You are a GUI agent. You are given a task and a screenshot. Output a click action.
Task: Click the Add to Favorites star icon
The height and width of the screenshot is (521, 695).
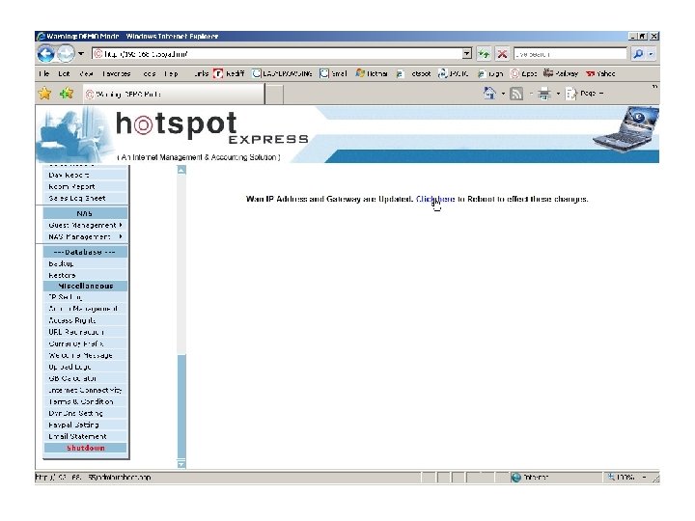tap(67, 93)
